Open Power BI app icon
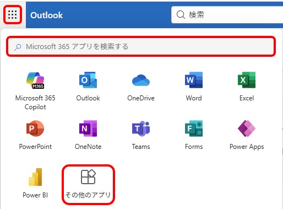The height and width of the screenshot is (209, 283). 35,177
